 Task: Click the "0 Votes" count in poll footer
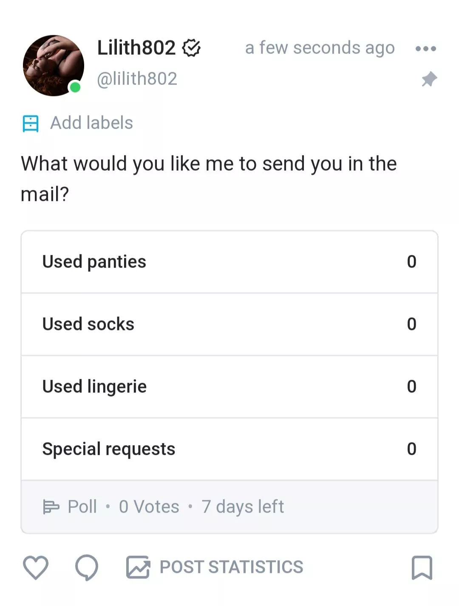tap(149, 507)
